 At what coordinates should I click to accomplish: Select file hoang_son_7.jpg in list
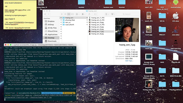click(97, 31)
